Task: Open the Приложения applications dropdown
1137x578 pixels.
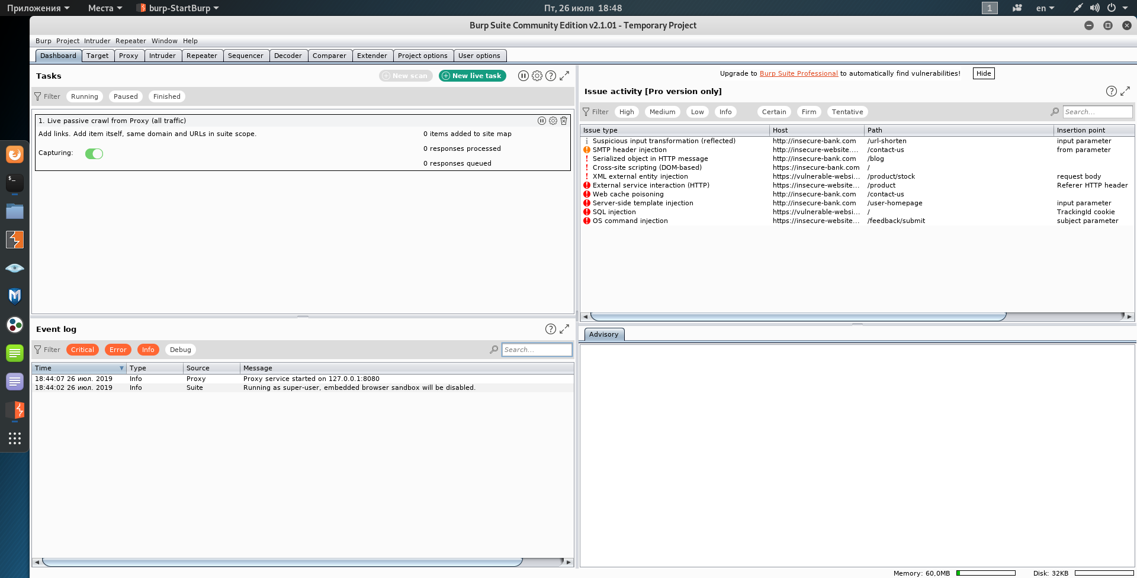Action: tap(38, 8)
